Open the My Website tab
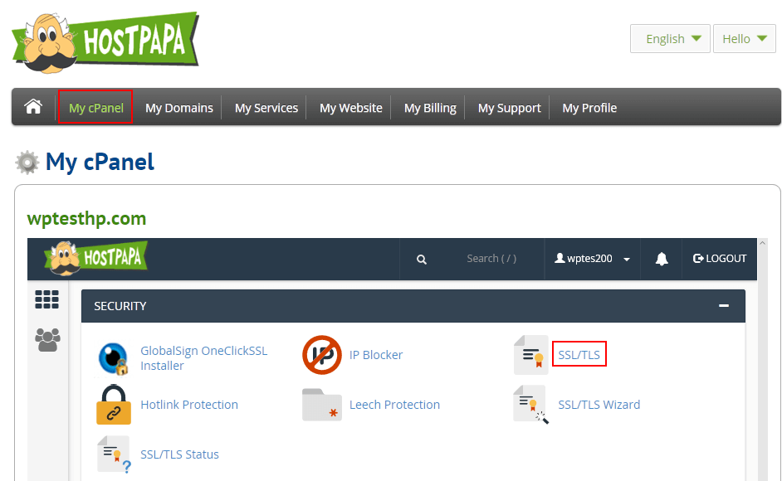782x481 pixels. pos(351,108)
